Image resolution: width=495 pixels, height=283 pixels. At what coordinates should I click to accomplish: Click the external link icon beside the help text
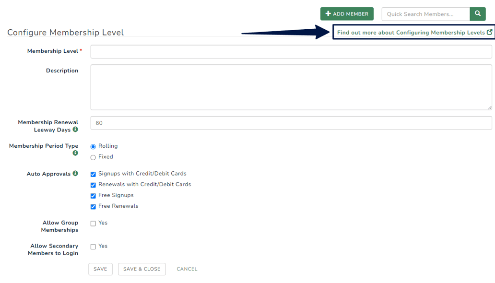click(x=490, y=32)
